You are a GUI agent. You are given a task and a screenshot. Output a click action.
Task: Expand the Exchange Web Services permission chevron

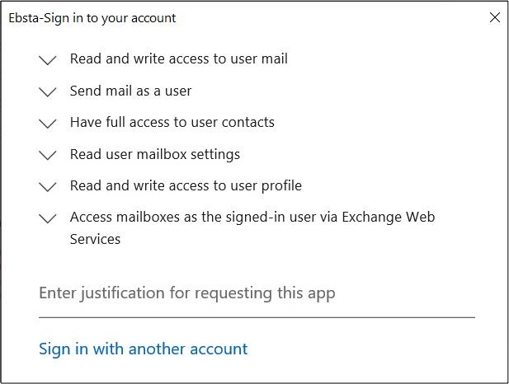tap(48, 218)
